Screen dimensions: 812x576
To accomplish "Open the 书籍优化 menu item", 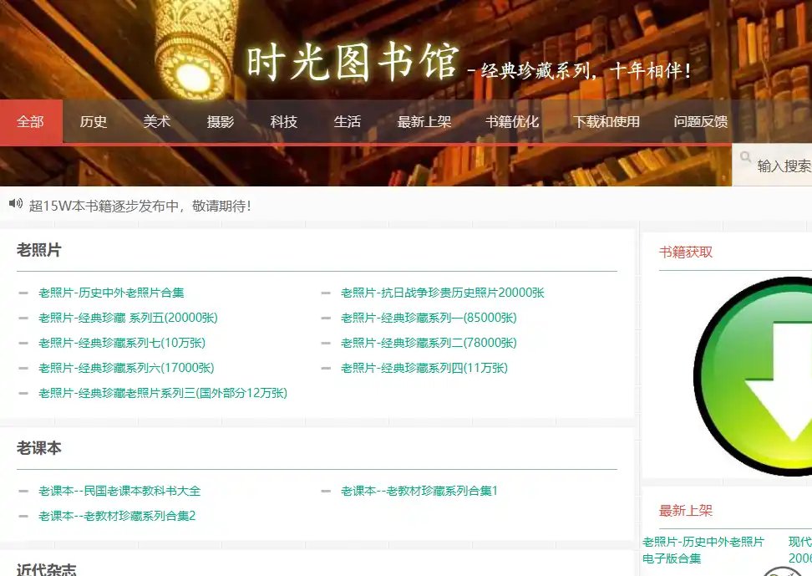I will pos(512,122).
